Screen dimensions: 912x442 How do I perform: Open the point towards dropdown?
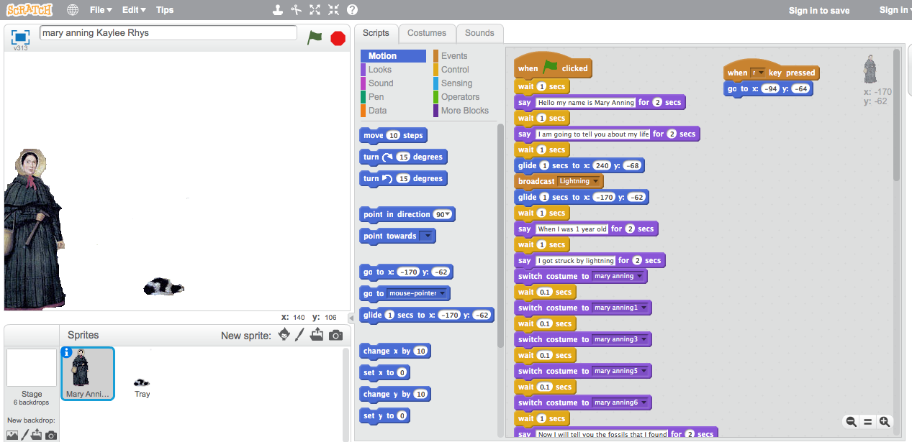click(428, 236)
